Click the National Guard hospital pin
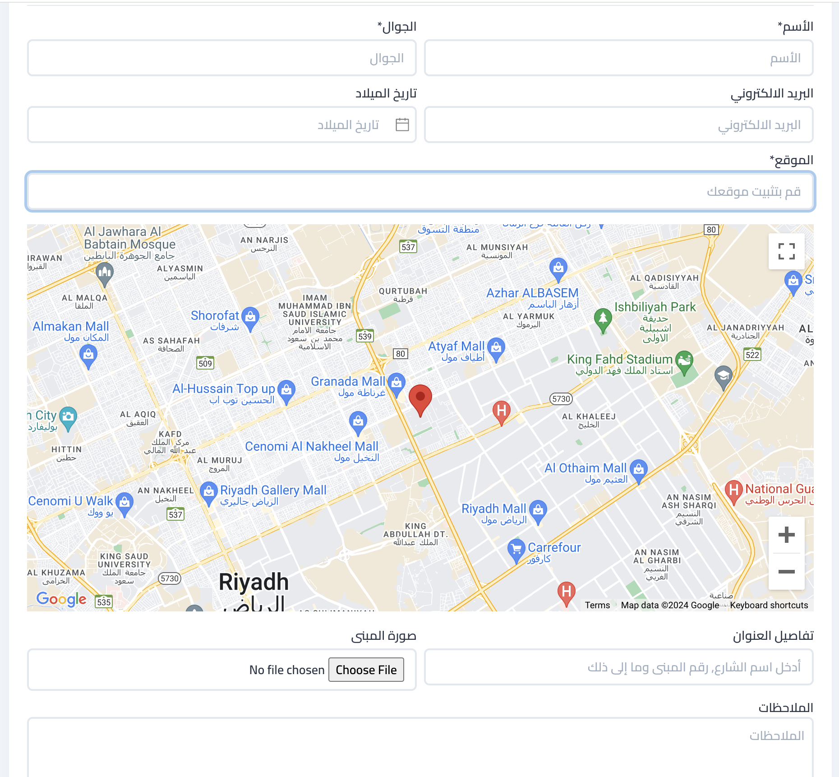839x777 pixels. (734, 492)
